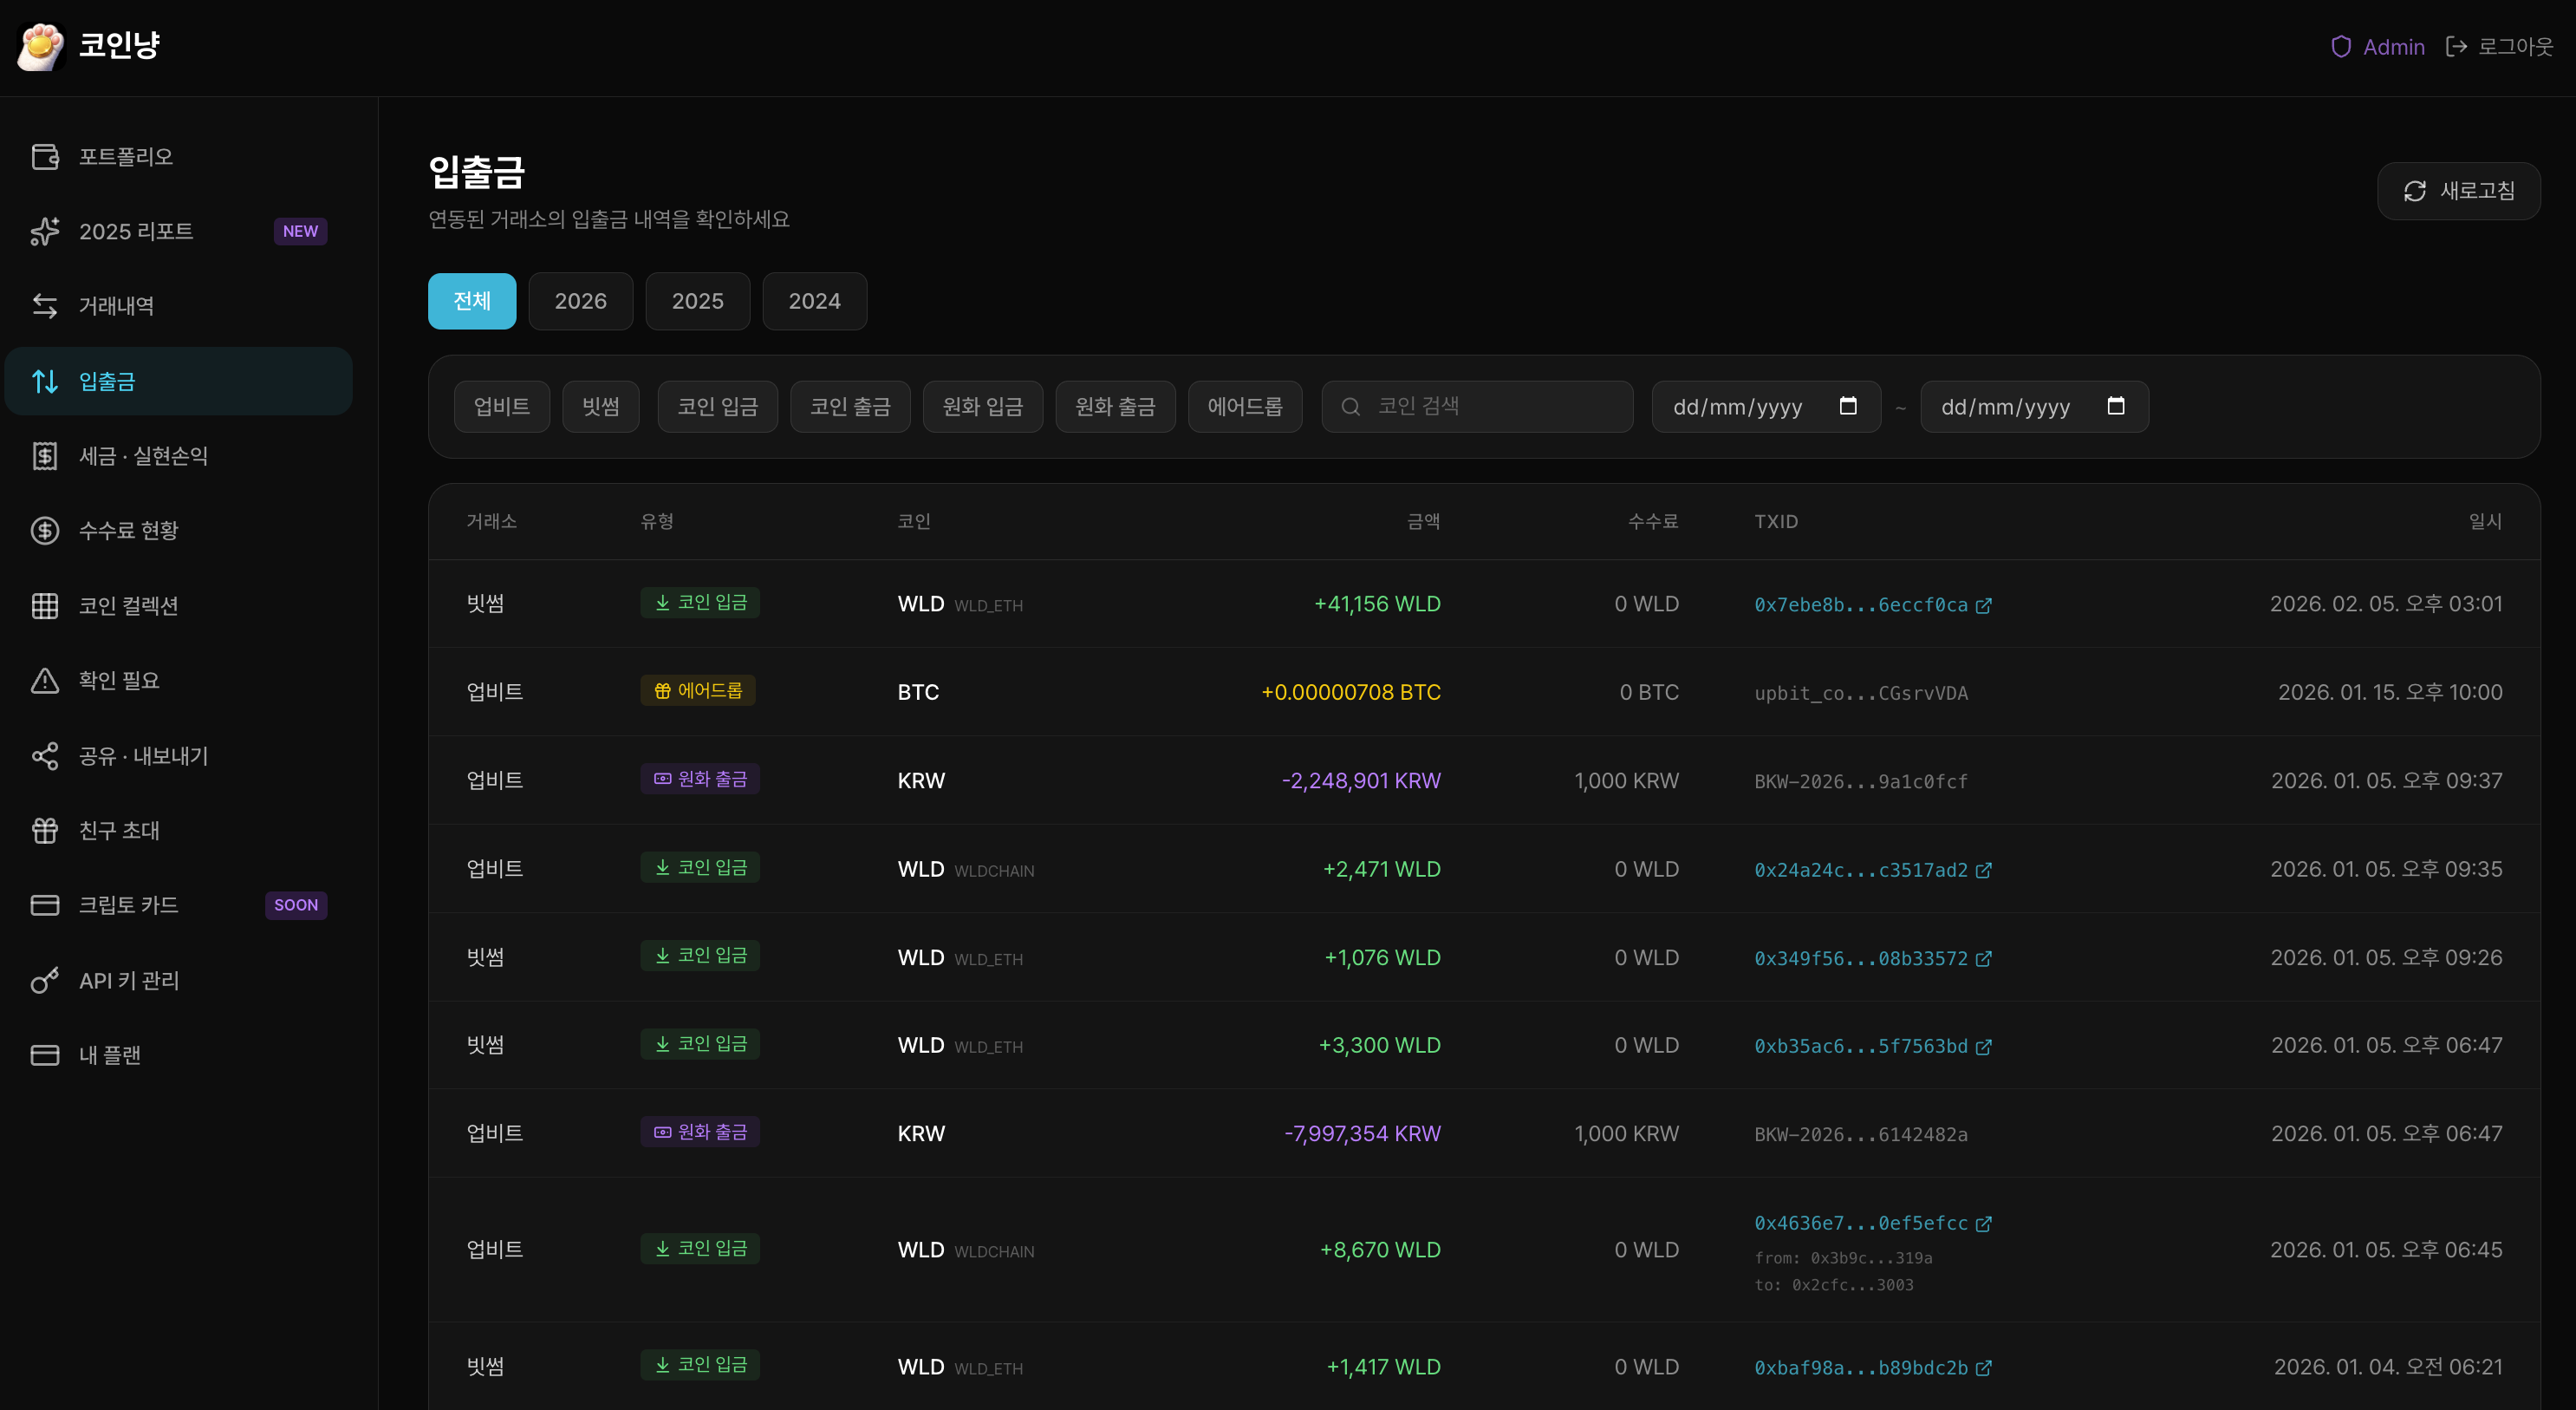Screen dimensions: 2576x1410
Task: Click the 새로고침 refresh button
Action: [x=2459, y=191]
